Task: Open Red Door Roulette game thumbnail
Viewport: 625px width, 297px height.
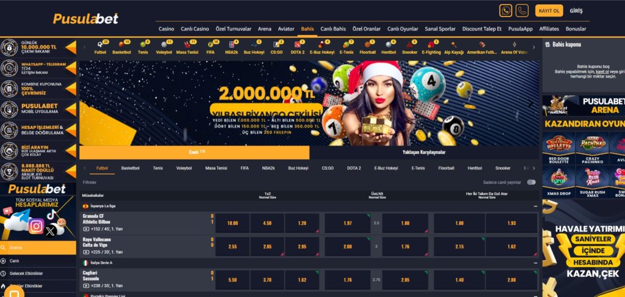Action: point(558,148)
